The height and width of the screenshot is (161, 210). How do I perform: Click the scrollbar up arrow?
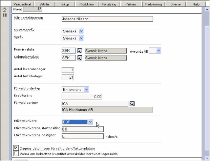pos(207,9)
